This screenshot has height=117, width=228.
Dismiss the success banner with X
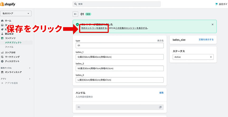pos(212,24)
